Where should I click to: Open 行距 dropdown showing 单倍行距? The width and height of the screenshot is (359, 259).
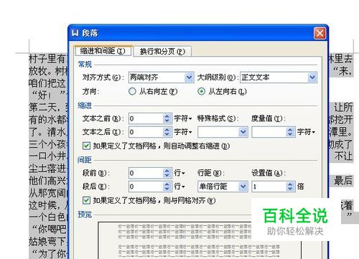[x=223, y=187]
